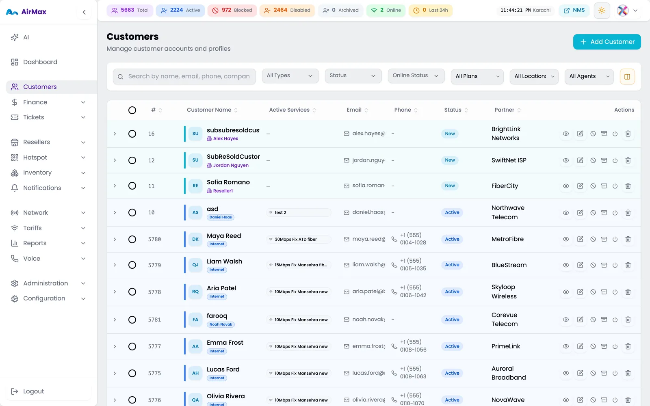Edit customer SubReSoldCustor row 12
Image resolution: width=650 pixels, height=406 pixels.
pyautogui.click(x=580, y=160)
